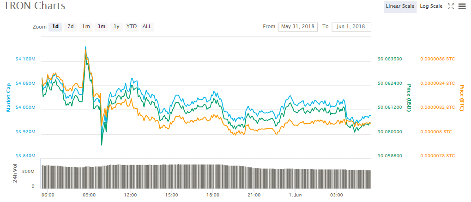Image resolution: width=471 pixels, height=202 pixels.
Task: Edit the From date field May 31, 2018
Action: 298,26
